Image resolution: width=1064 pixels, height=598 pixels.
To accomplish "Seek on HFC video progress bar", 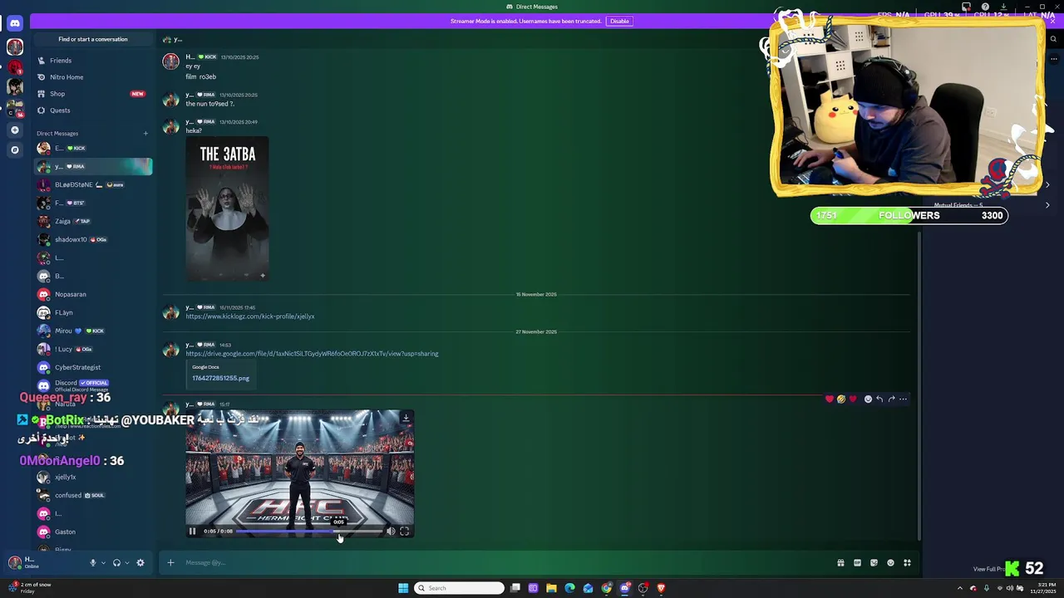I will [309, 532].
